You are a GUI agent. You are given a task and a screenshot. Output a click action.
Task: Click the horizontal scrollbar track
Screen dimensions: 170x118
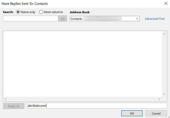coord(81,99)
